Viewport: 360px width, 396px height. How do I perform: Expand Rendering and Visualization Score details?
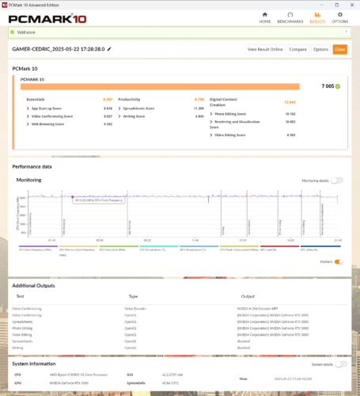pyautogui.click(x=211, y=122)
